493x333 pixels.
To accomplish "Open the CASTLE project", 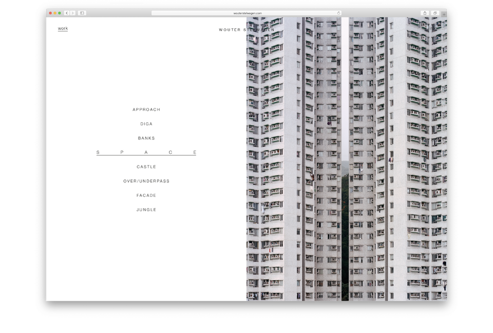I will pyautogui.click(x=146, y=167).
